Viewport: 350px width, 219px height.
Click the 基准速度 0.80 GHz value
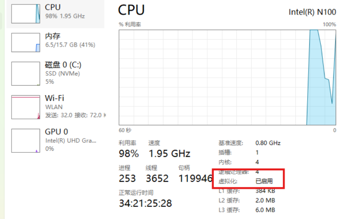268,143
